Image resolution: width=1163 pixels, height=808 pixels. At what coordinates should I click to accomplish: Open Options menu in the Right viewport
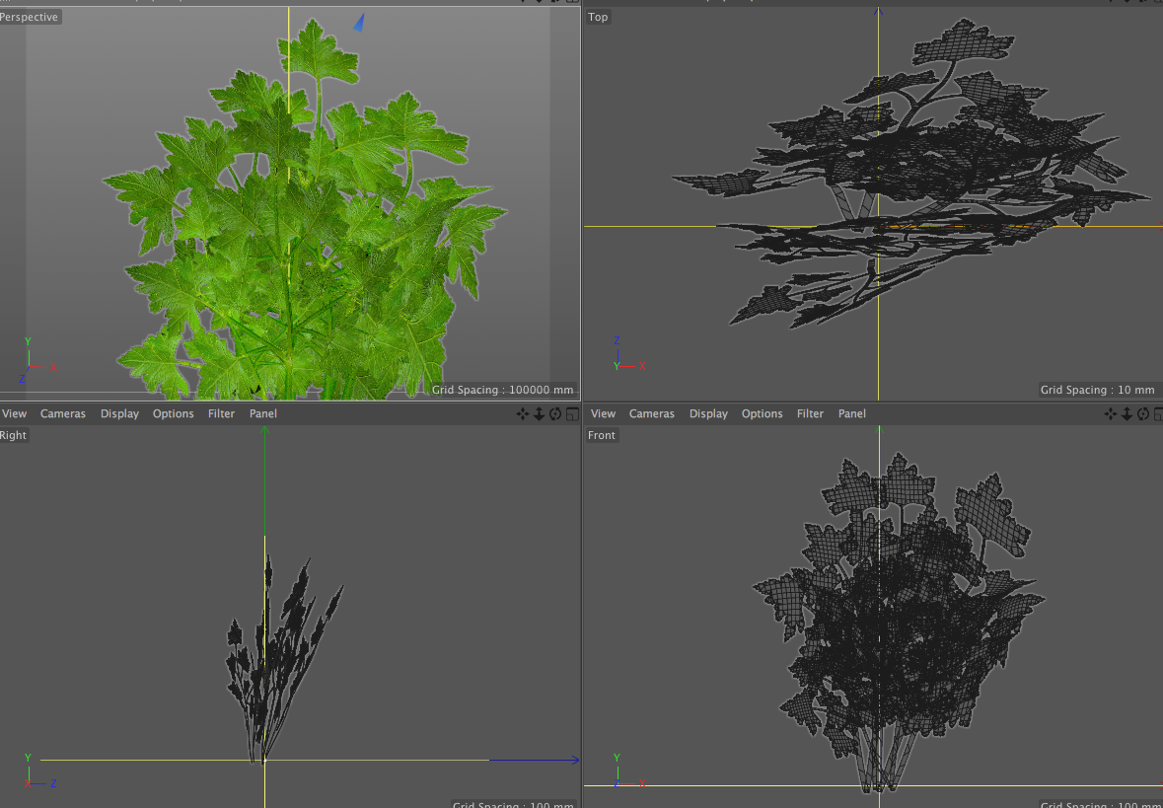point(174,414)
